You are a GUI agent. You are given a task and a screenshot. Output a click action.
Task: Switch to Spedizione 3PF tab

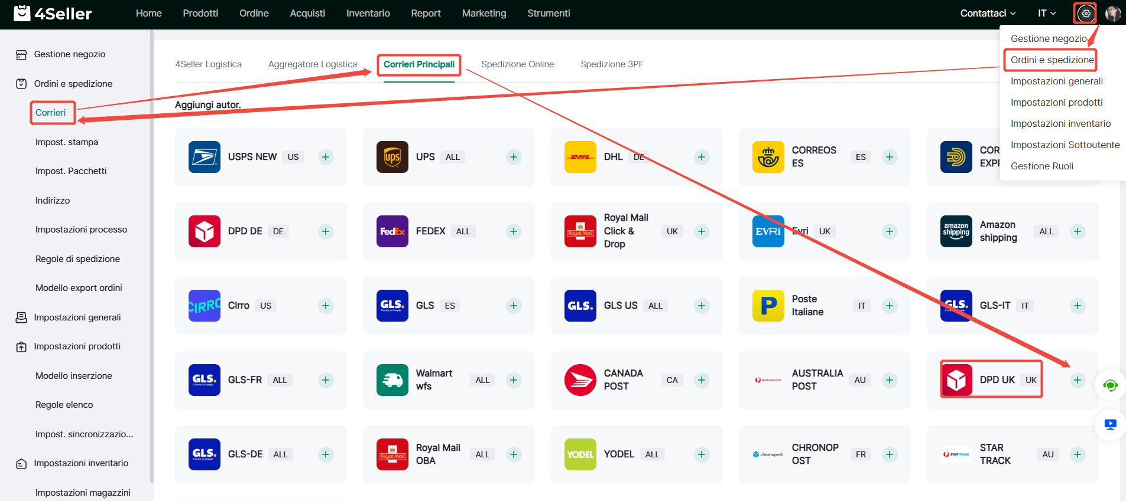tap(612, 64)
